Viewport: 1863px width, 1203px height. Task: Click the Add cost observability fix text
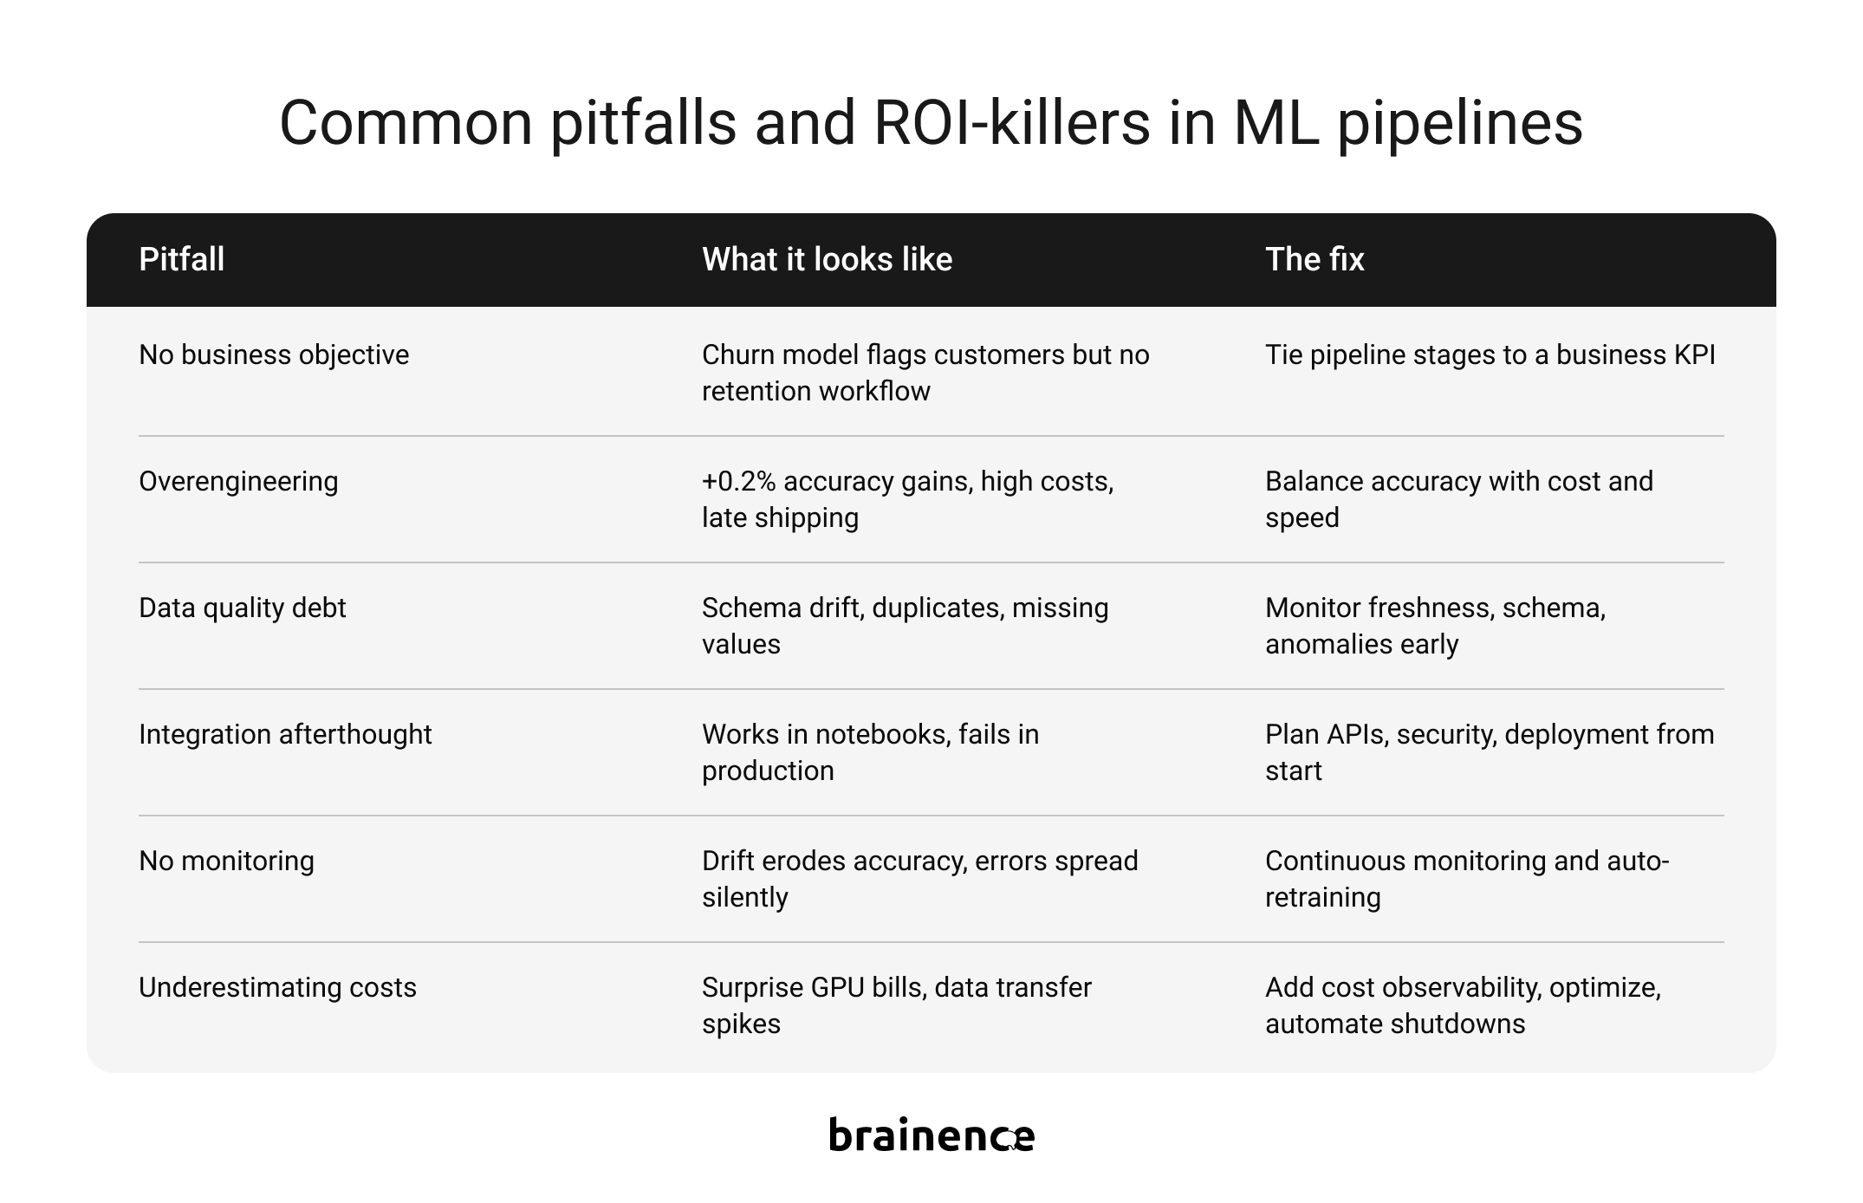click(x=1463, y=1005)
